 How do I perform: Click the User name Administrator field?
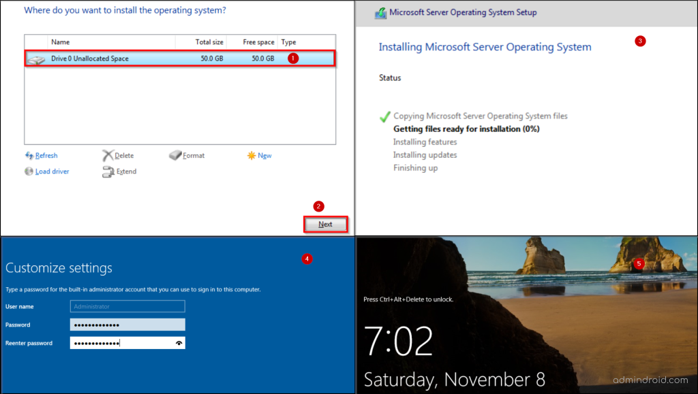click(x=127, y=306)
